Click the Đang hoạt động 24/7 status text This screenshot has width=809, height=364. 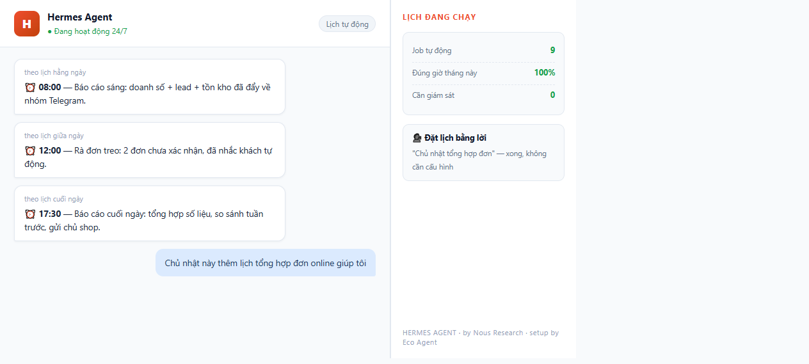click(x=90, y=31)
